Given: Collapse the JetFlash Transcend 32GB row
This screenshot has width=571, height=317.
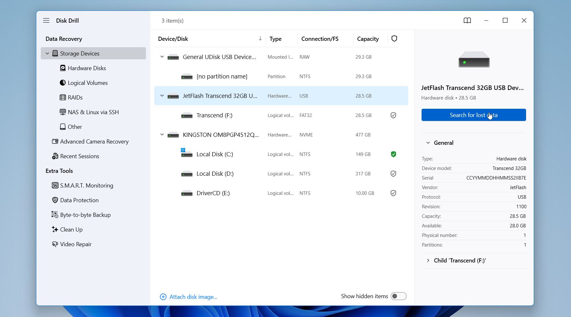Looking at the screenshot, I should click(x=162, y=96).
